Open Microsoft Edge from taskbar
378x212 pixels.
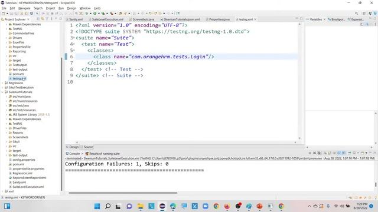coord(173,206)
